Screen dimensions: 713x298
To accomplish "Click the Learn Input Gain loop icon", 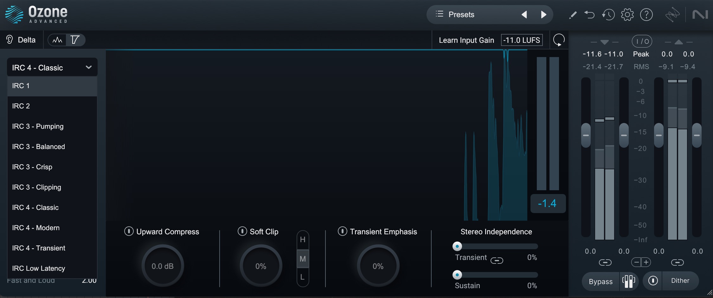I will pyautogui.click(x=559, y=40).
